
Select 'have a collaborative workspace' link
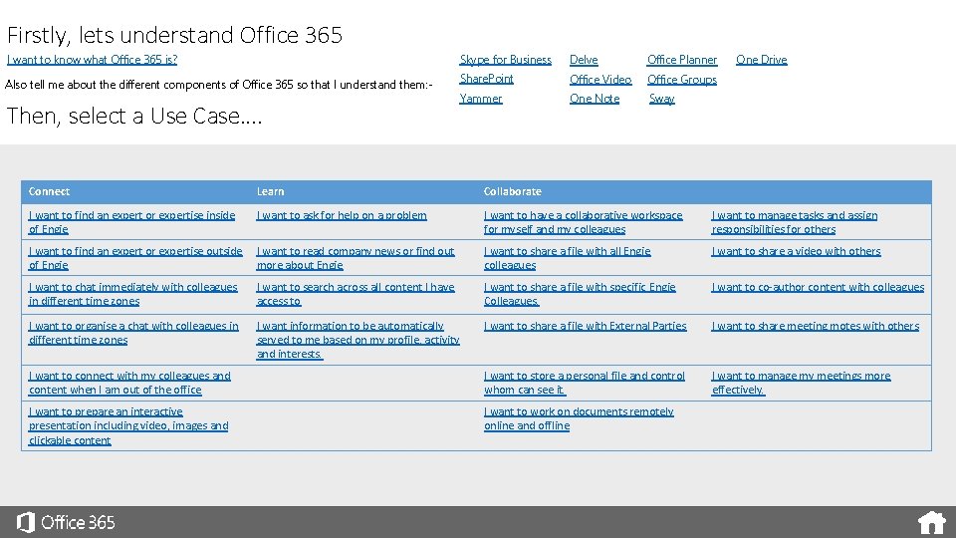[x=583, y=222]
